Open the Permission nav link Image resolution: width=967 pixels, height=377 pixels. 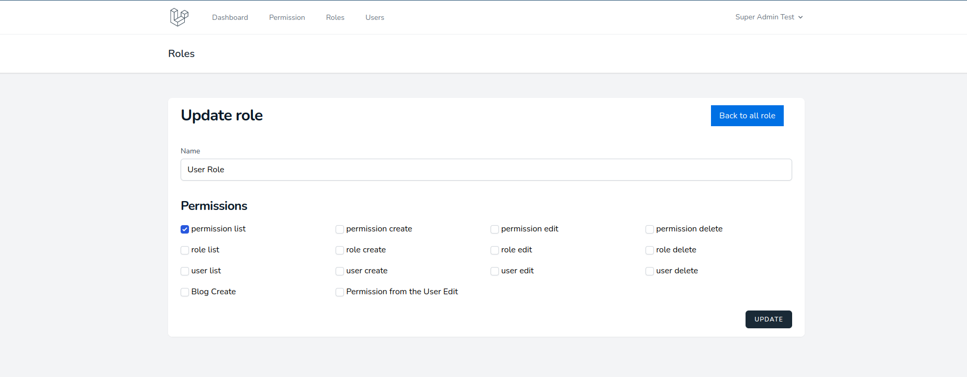point(287,18)
